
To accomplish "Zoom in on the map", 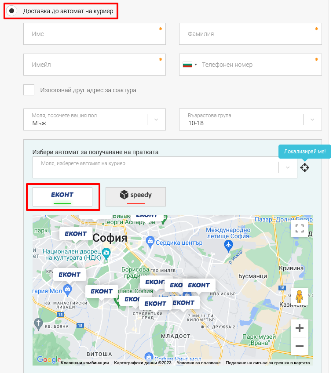I will point(300,328).
